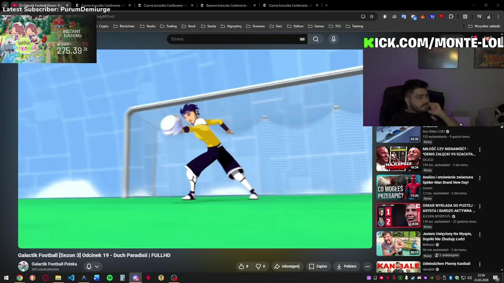The height and width of the screenshot is (283, 504).
Task: Open the on-screen keyboard in search box
Action: pos(302,39)
